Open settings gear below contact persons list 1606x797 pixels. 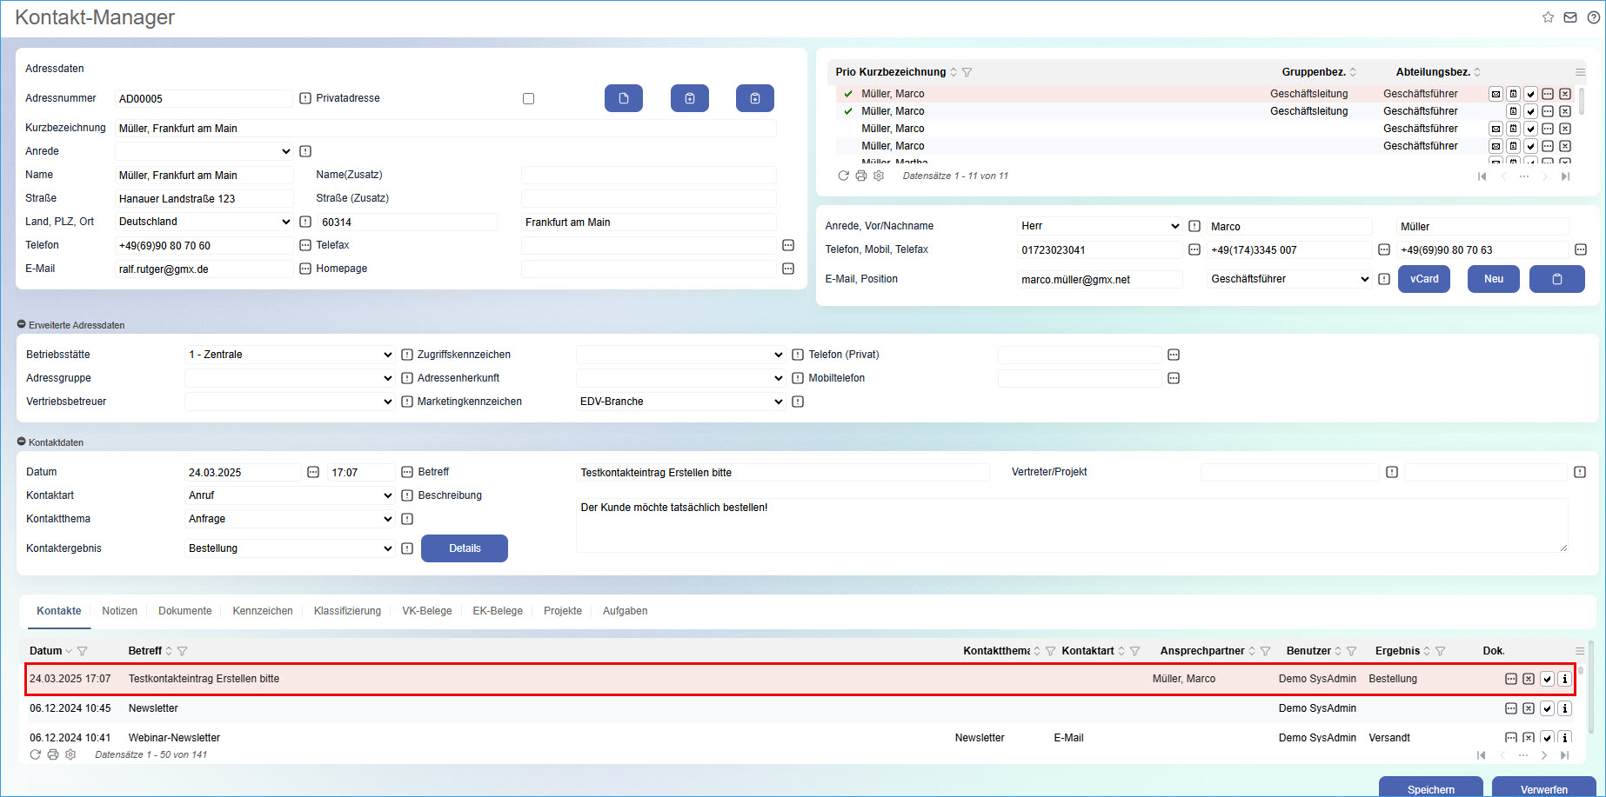(x=879, y=176)
